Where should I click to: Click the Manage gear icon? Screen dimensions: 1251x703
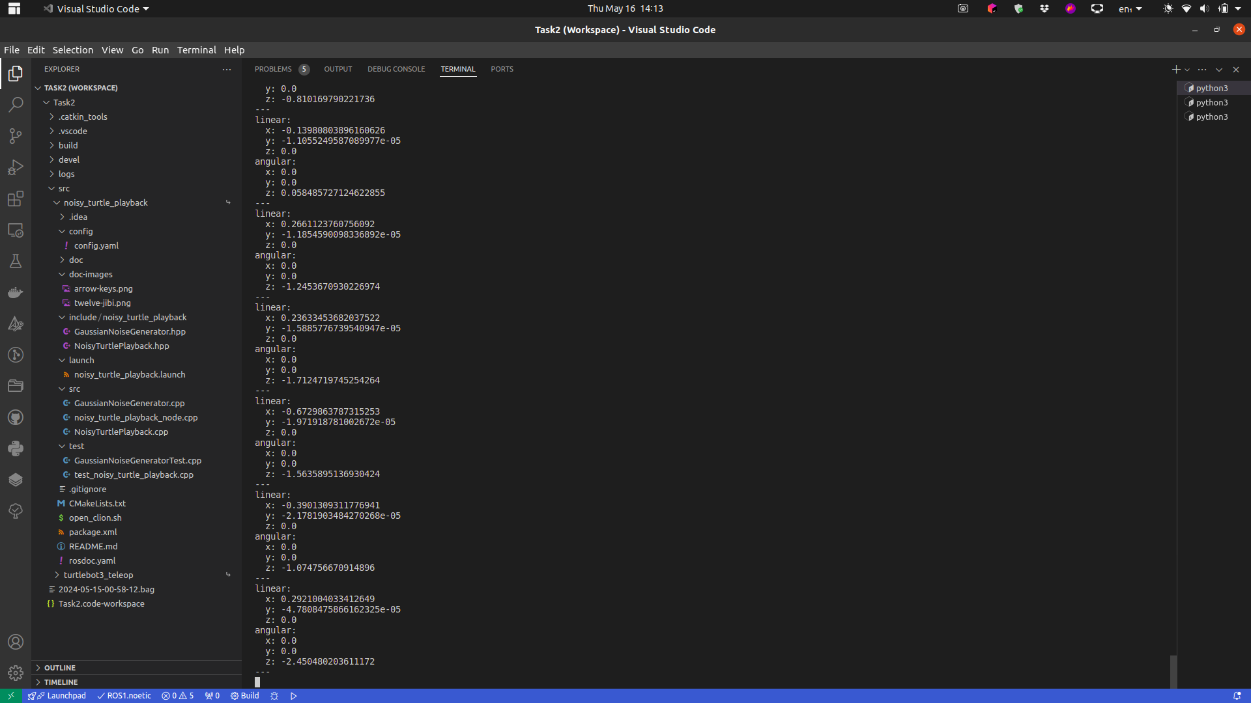pos(16,672)
